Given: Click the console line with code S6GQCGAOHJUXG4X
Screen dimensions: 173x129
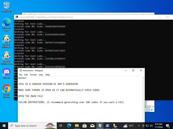Looking at the screenshot, I should pyautogui.click(x=40, y=26).
